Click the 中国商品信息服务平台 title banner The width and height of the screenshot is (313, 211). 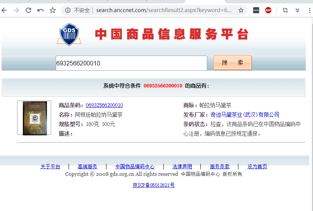pyautogui.click(x=172, y=34)
